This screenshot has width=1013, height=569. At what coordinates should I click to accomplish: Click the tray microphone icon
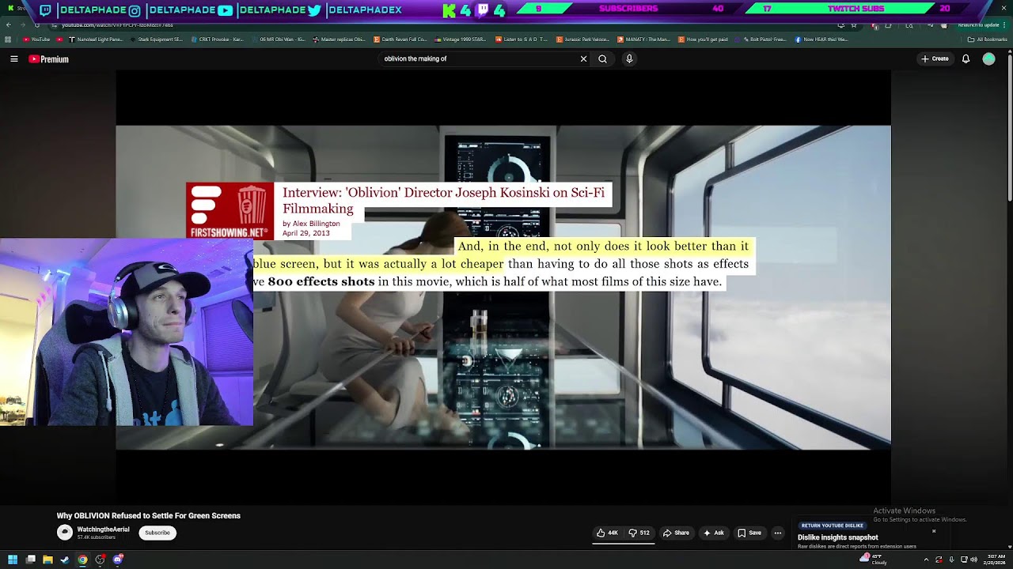[x=951, y=560]
